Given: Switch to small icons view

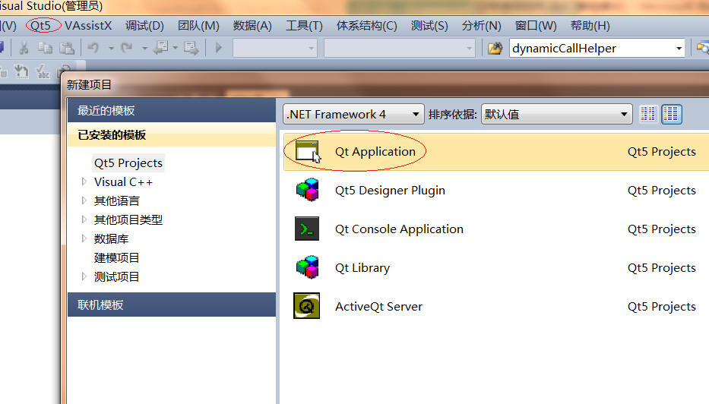Looking at the screenshot, I should [x=648, y=114].
